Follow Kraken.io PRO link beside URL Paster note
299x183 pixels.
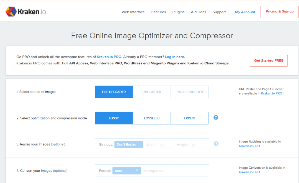coord(272,93)
